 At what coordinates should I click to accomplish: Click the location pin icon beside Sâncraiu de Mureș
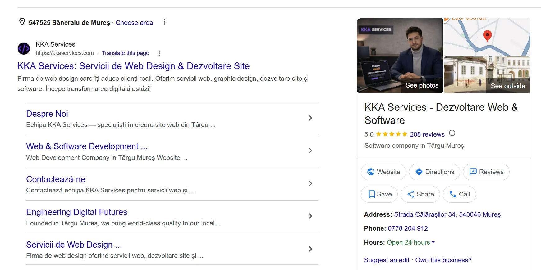click(x=22, y=22)
